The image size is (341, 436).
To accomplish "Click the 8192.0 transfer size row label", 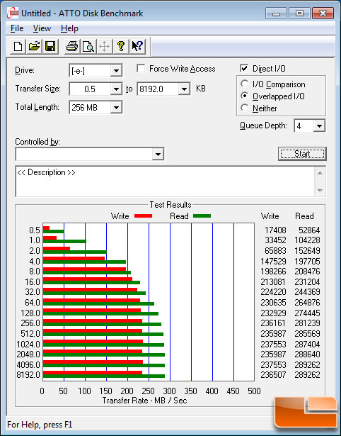I will click(28, 375).
